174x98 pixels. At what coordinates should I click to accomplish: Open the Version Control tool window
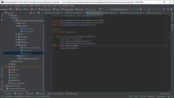click(55, 94)
